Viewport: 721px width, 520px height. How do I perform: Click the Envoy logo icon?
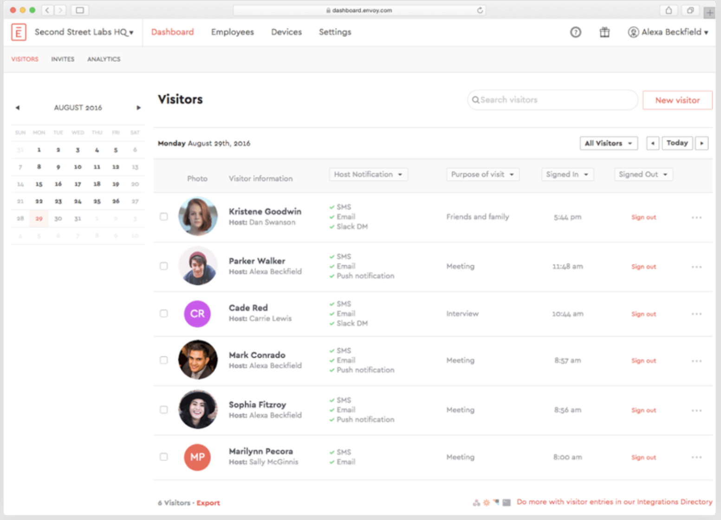pyautogui.click(x=19, y=32)
